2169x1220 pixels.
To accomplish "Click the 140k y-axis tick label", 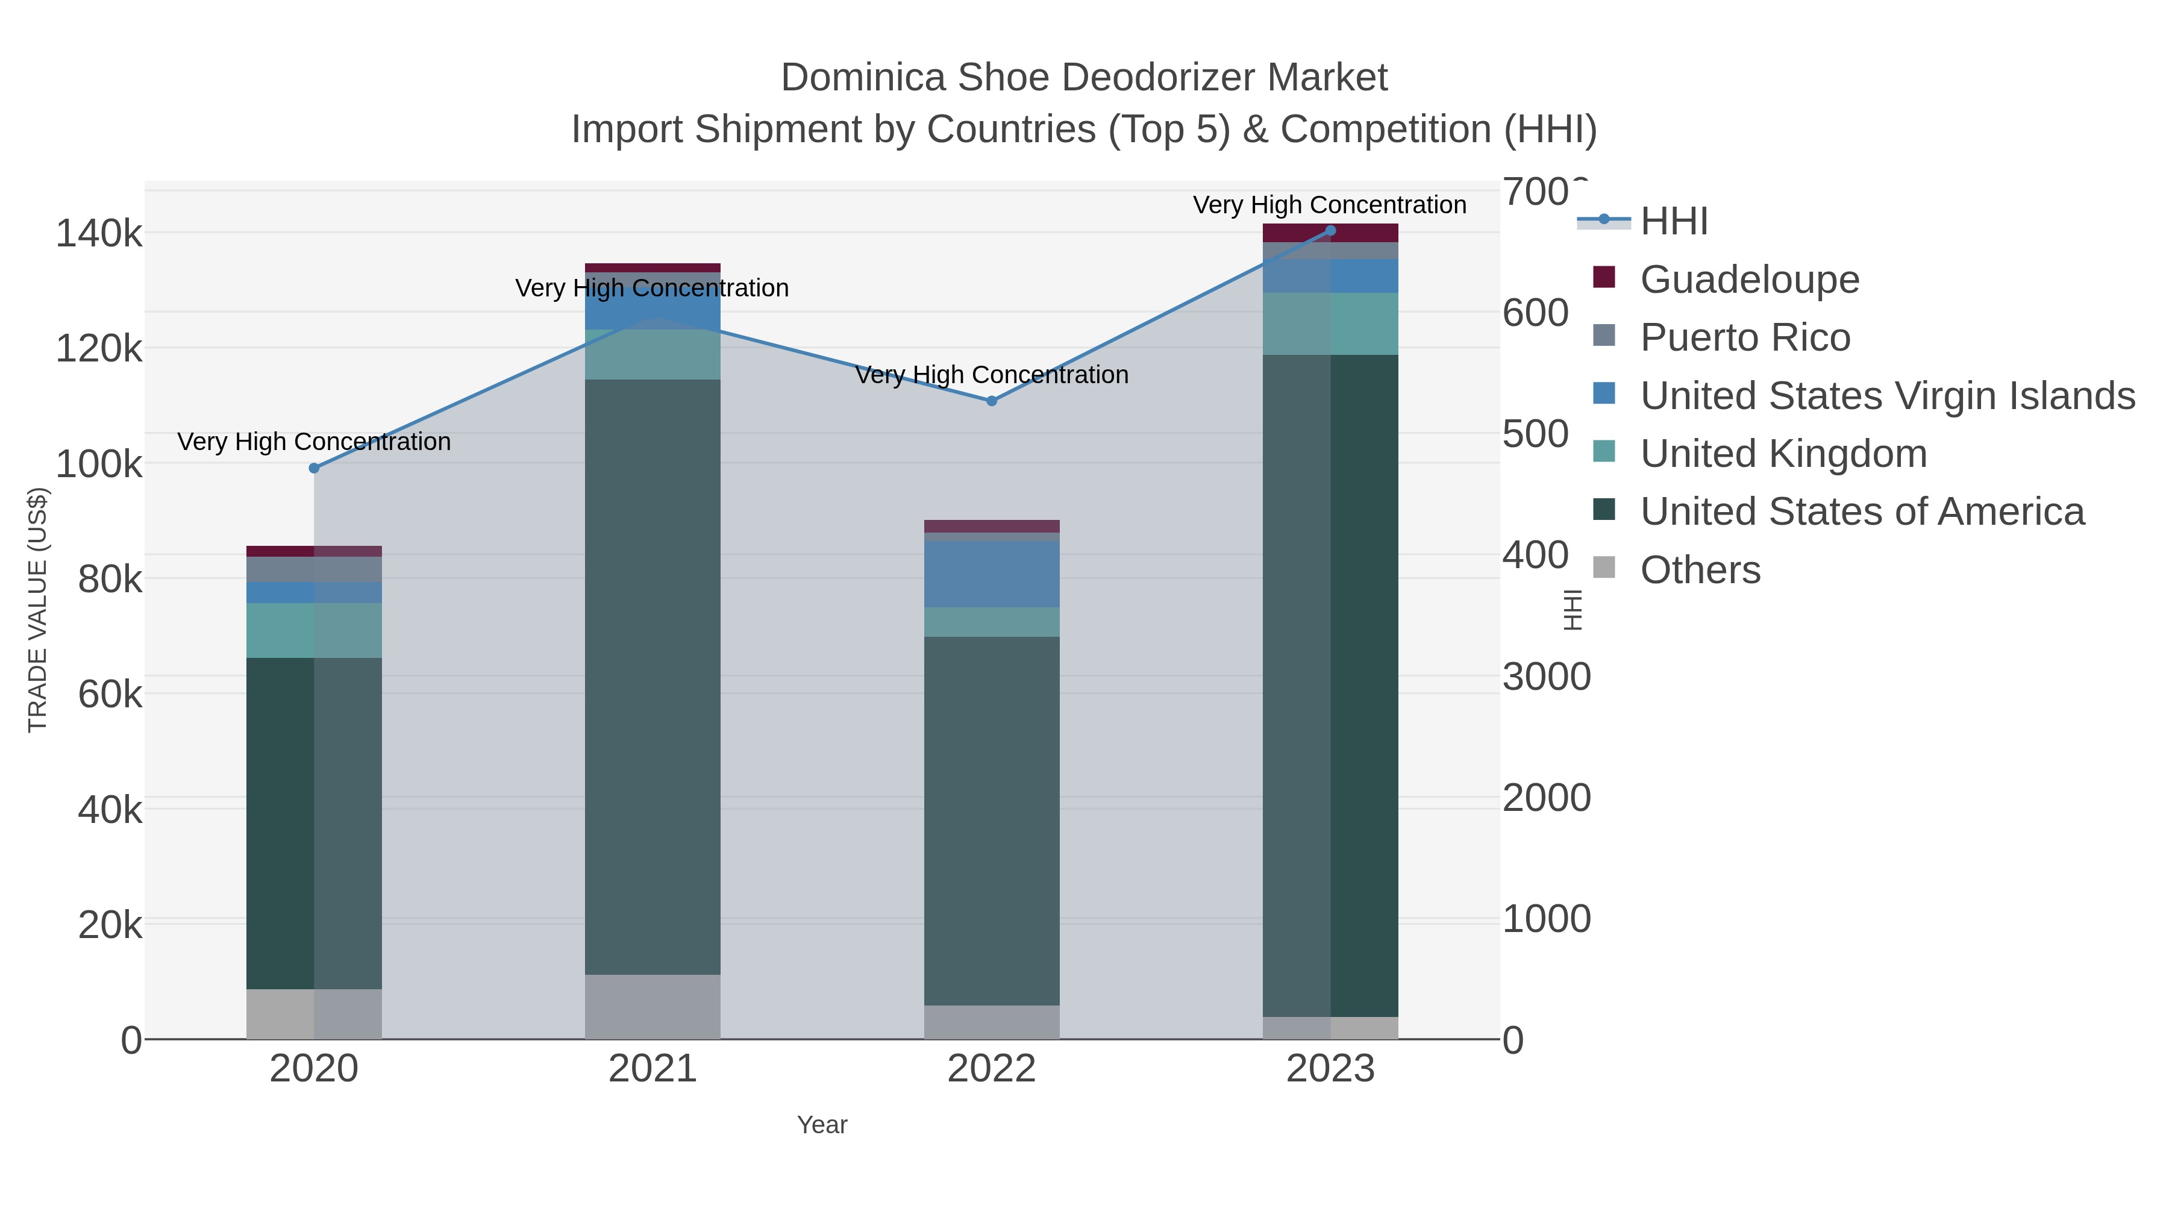I will (x=99, y=233).
